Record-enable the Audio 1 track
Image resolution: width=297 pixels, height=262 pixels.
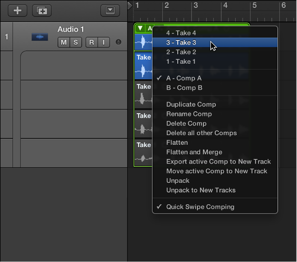point(91,43)
